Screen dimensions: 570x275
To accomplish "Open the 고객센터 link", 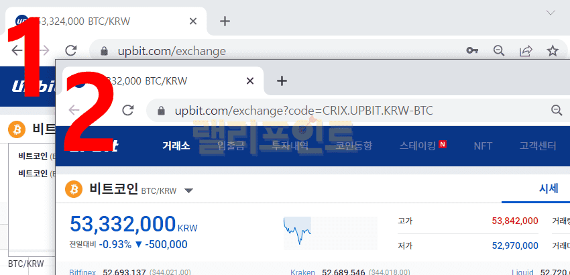I will (538, 146).
